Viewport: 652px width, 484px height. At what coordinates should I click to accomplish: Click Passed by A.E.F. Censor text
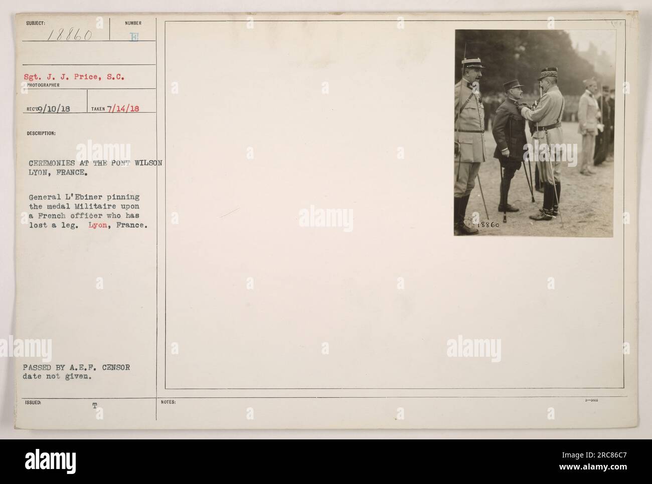click(76, 367)
